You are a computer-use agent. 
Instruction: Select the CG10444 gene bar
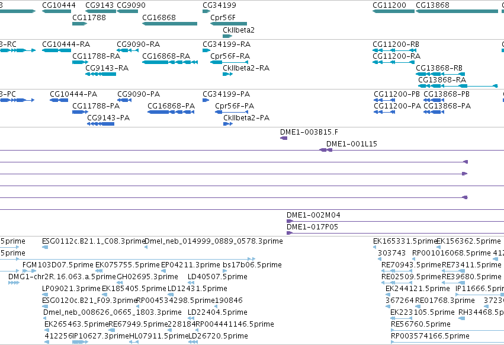point(57,11)
